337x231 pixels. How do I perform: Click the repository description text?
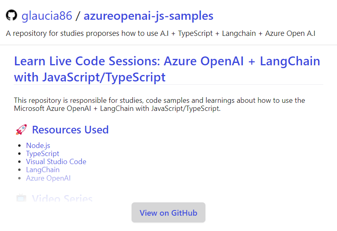click(161, 33)
